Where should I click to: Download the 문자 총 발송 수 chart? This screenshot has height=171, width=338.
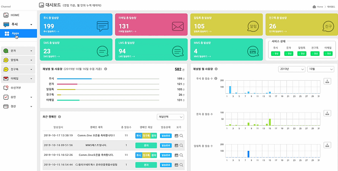327,113
